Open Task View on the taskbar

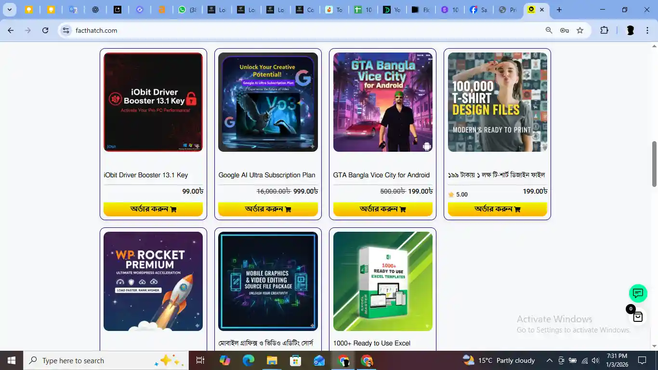[200, 360]
